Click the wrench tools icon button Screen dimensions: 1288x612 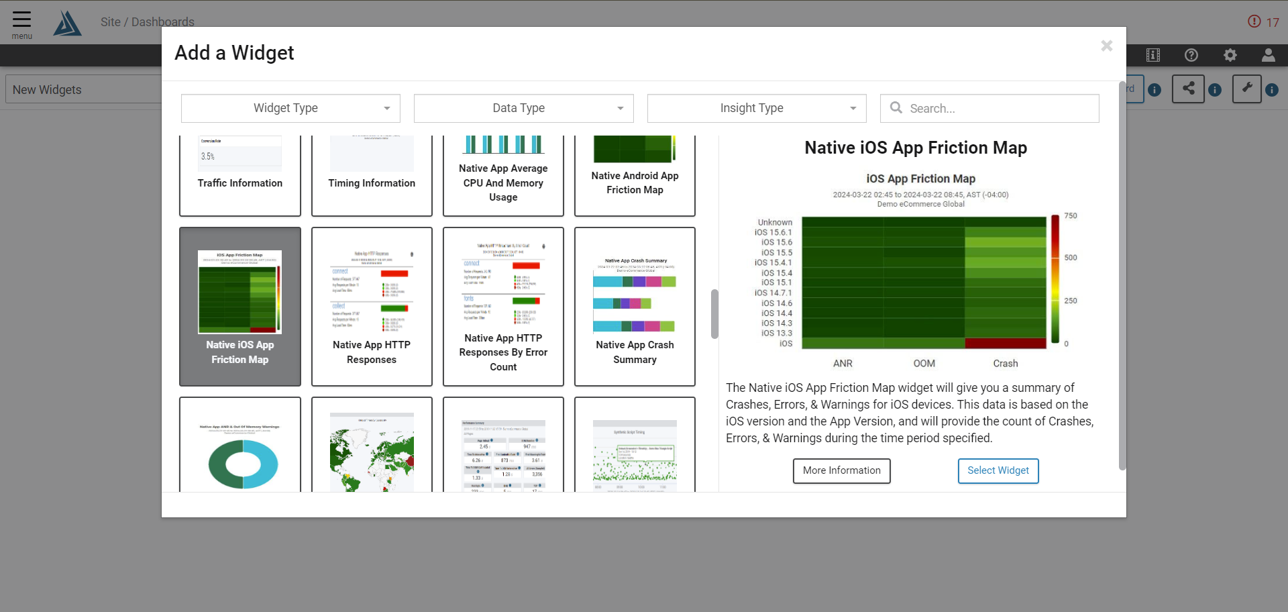pos(1246,89)
